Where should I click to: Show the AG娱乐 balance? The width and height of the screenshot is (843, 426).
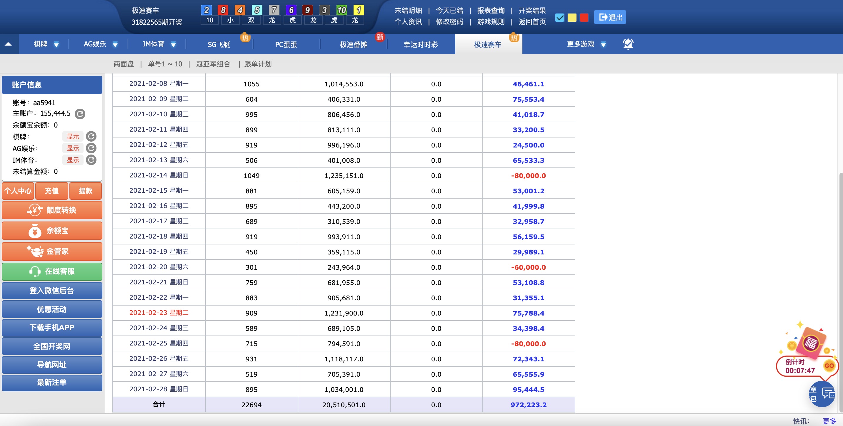(x=73, y=148)
